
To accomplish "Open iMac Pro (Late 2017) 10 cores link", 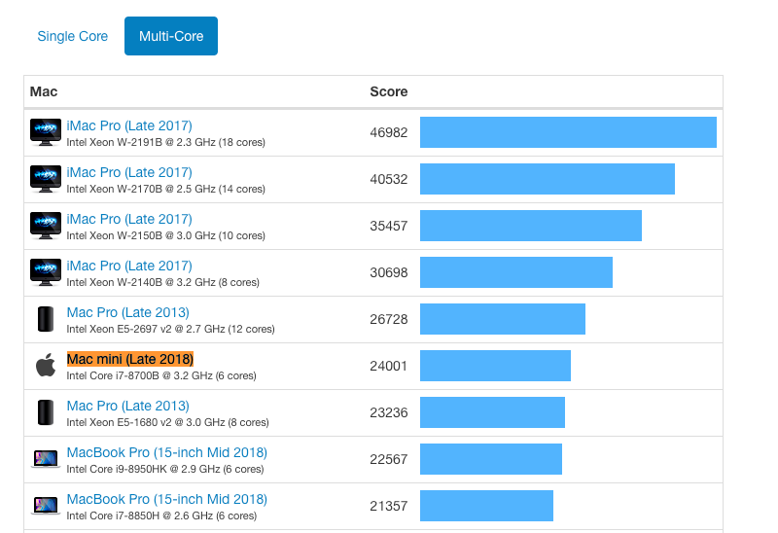I will [x=129, y=220].
